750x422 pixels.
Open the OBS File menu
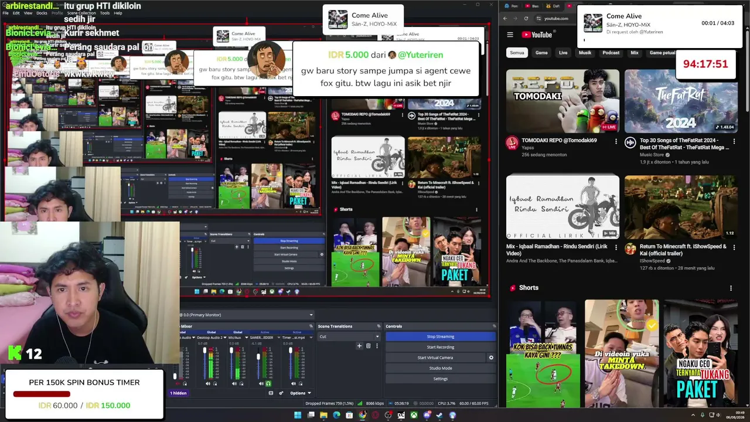(5, 13)
